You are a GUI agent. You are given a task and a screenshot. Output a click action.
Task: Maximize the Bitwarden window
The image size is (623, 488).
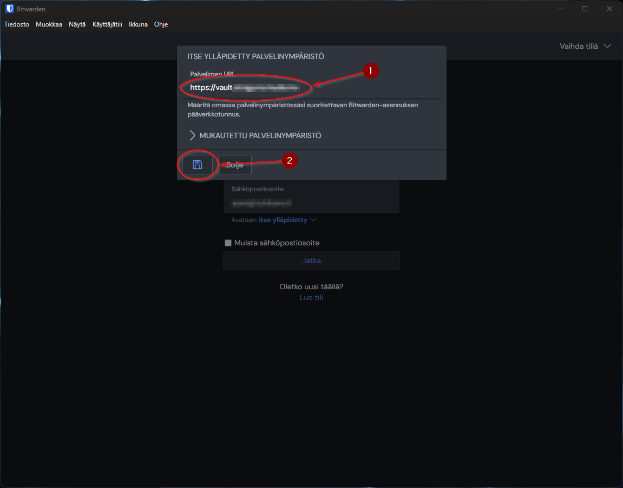point(585,9)
